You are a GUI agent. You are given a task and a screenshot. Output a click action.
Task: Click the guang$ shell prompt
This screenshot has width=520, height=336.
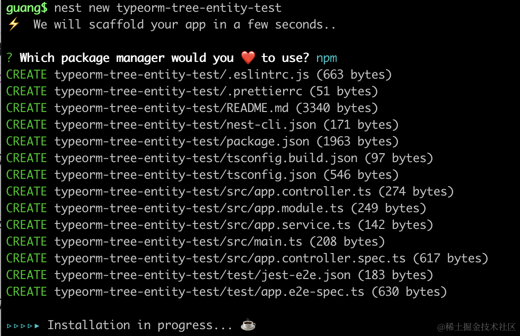point(27,8)
